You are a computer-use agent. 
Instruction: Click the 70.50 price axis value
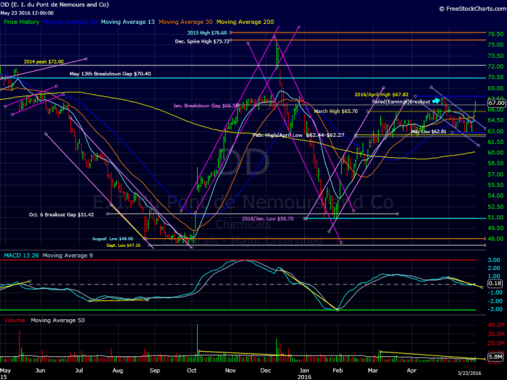pyautogui.click(x=495, y=77)
